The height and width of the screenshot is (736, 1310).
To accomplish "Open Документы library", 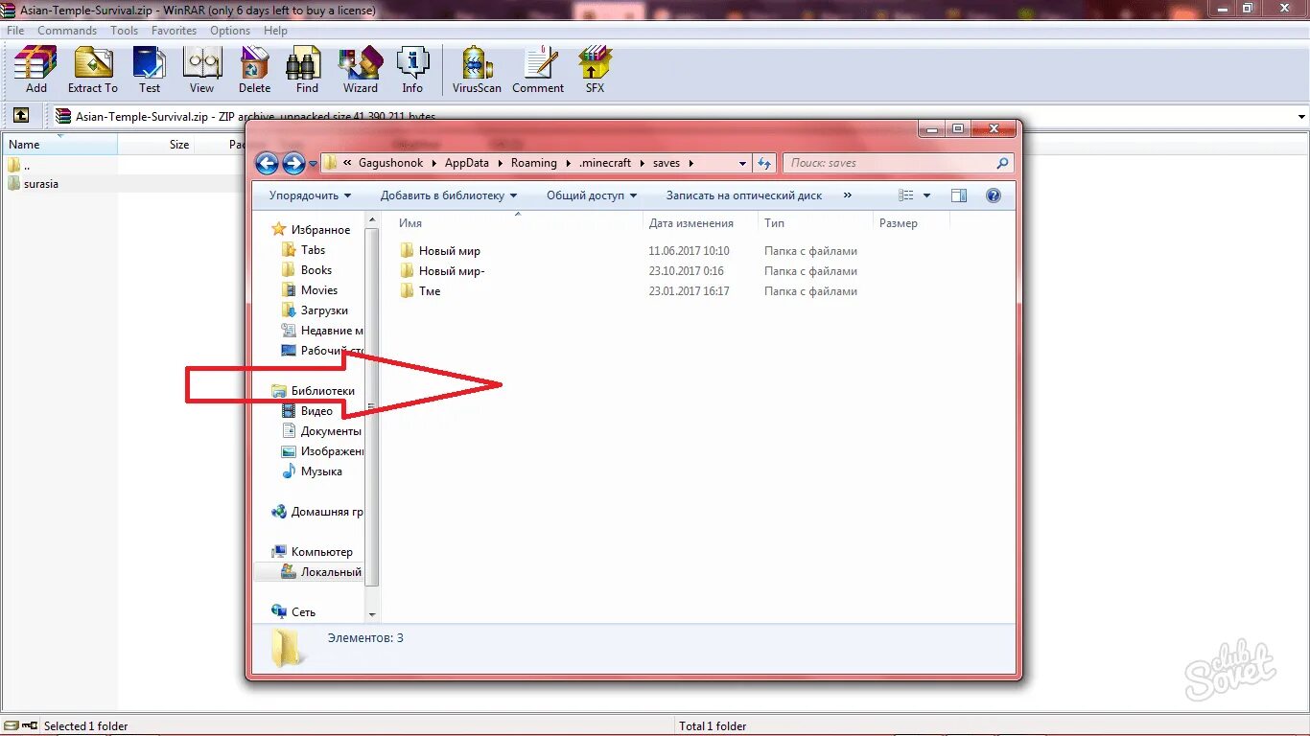I will click(321, 431).
